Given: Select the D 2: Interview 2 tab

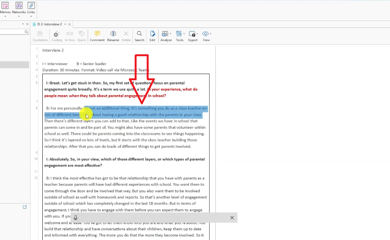Looking at the screenshot, I should click(49, 24).
